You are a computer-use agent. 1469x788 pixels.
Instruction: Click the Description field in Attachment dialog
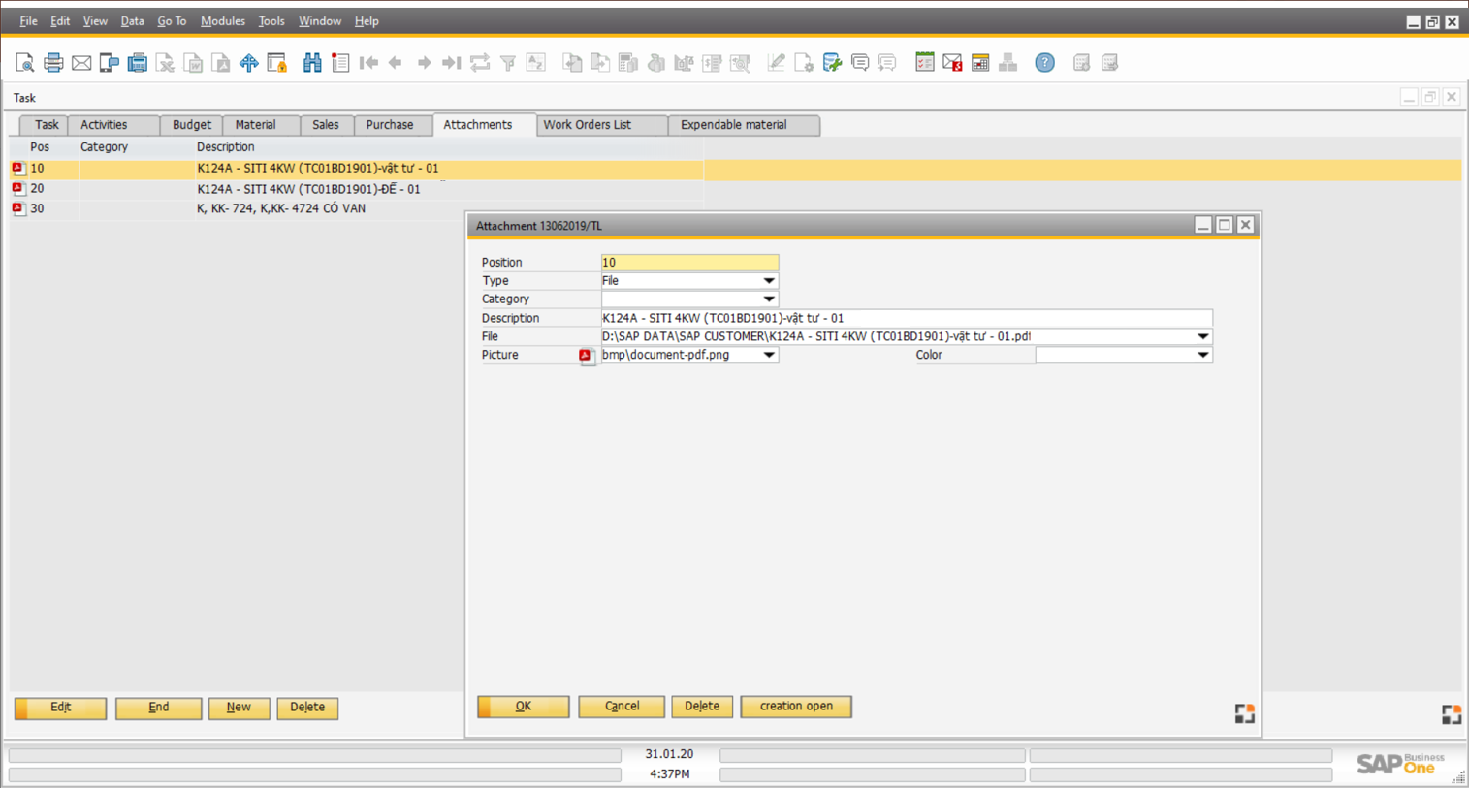pyautogui.click(x=907, y=318)
